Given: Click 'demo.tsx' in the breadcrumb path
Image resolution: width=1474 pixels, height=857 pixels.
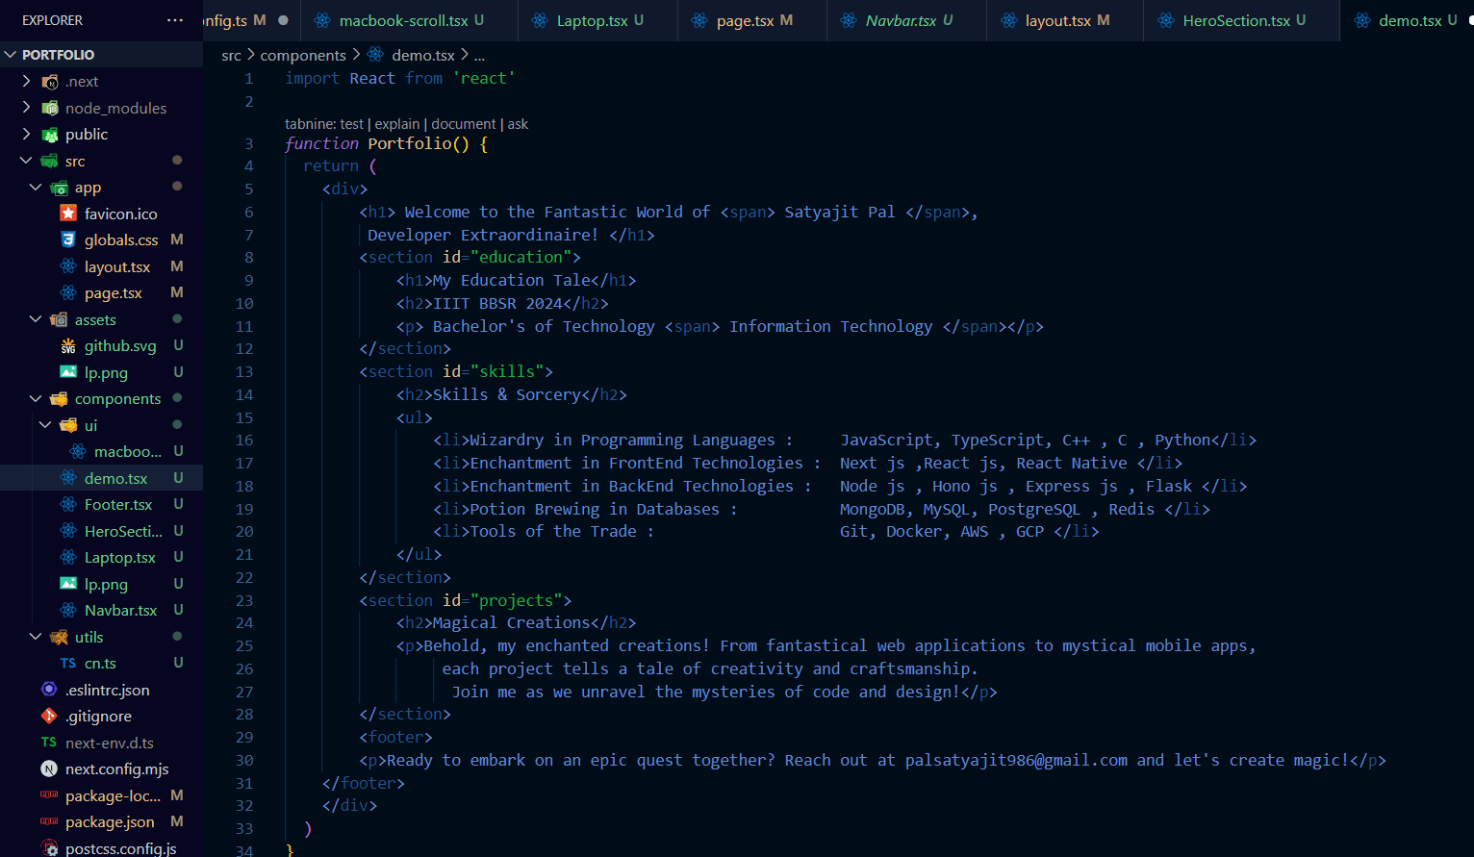Looking at the screenshot, I should (x=423, y=56).
